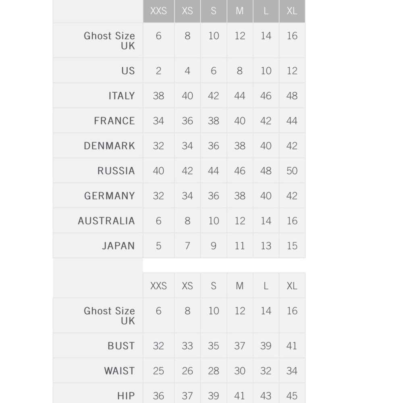Viewport: 403px width, 403px height.
Task: Click the JAPAN row label
Action: click(118, 246)
